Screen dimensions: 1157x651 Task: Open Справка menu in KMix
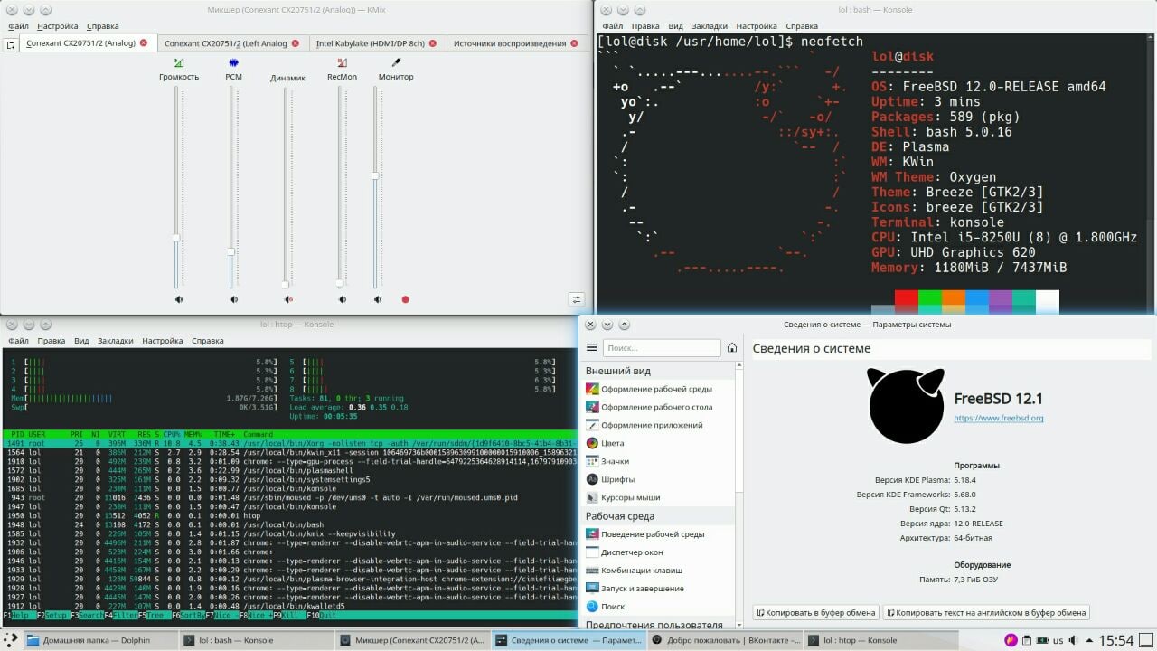[x=102, y=26]
